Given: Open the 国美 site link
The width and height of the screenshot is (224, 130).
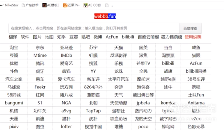Looking at the screenshot, I should click(x=143, y=47).
